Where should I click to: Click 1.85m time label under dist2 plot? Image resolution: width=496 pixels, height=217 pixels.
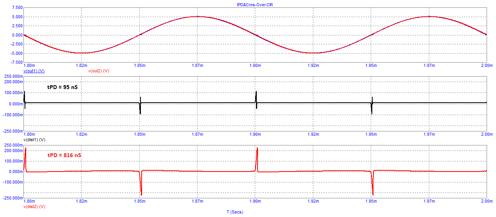coord(139,201)
